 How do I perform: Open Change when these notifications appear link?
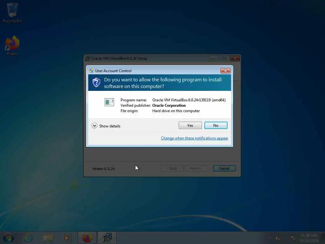pyautogui.click(x=195, y=138)
